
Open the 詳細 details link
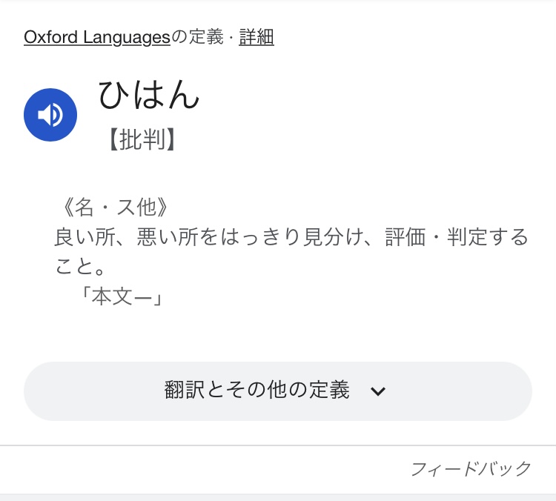(x=257, y=37)
